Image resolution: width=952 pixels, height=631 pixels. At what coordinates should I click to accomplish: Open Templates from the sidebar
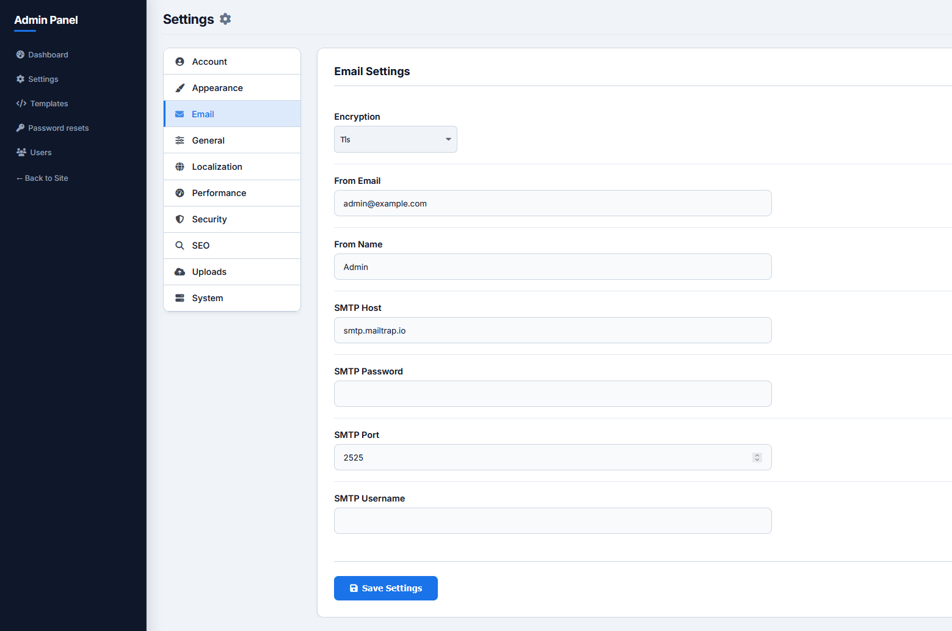[x=42, y=103]
